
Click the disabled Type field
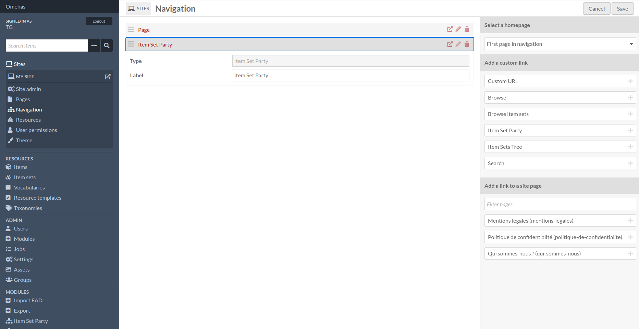(x=351, y=61)
